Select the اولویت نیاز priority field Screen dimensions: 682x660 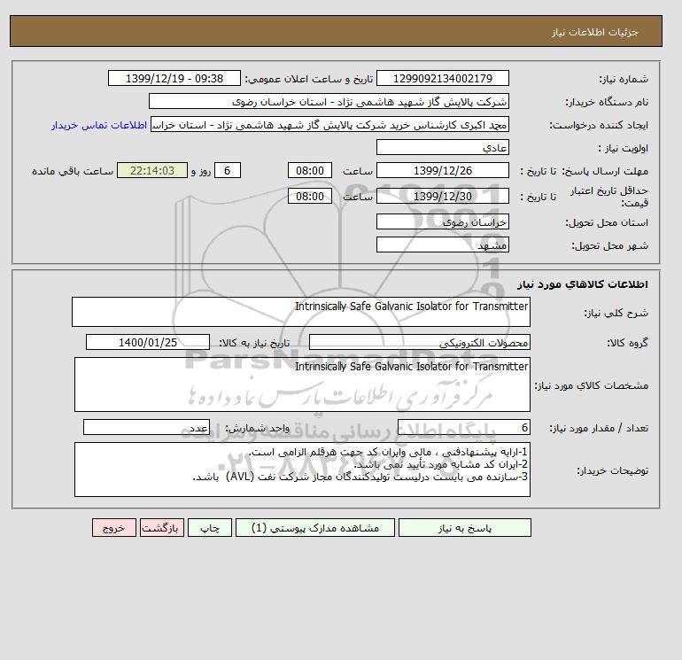[x=442, y=147]
